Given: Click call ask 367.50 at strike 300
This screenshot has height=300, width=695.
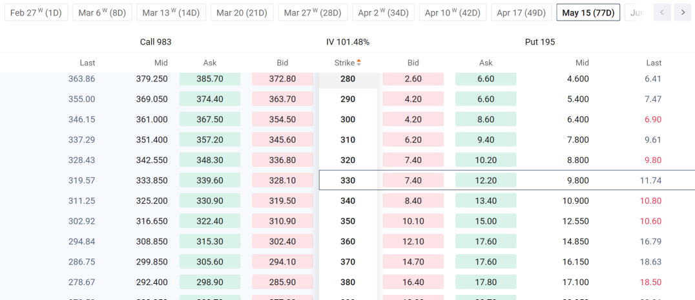Looking at the screenshot, I should tap(210, 120).
